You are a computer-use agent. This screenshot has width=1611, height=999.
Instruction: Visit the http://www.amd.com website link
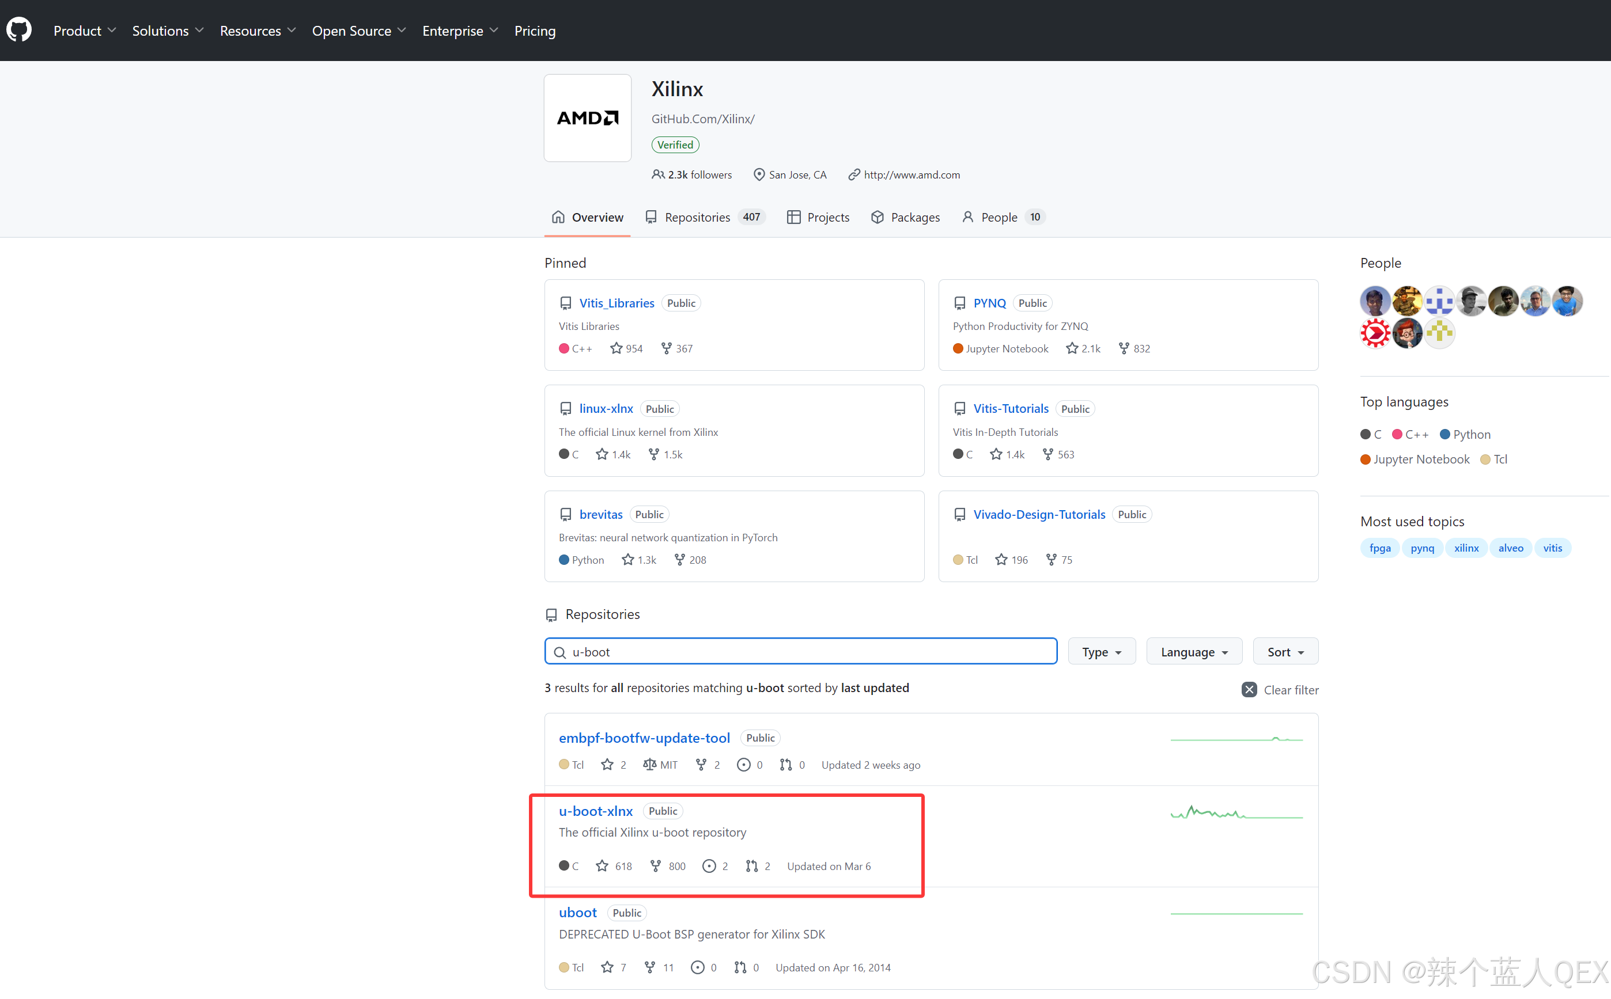pyautogui.click(x=911, y=174)
